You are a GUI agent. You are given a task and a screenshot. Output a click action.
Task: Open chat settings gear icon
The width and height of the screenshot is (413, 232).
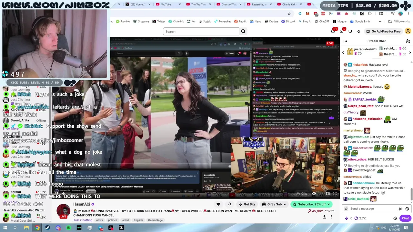(x=395, y=218)
